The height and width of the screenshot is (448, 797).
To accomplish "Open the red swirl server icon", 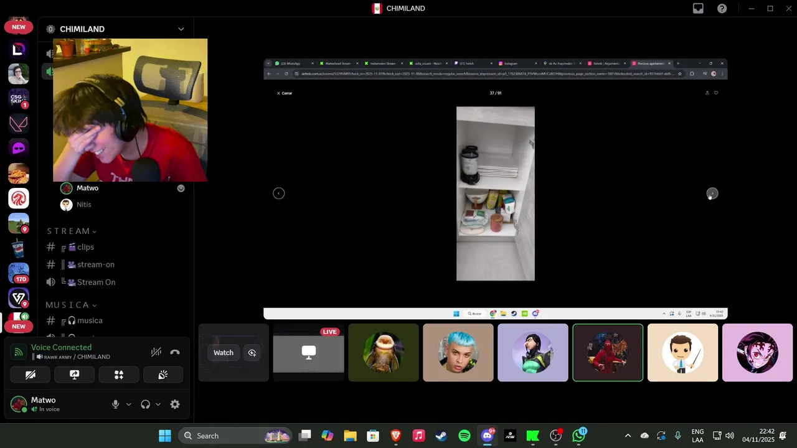I will (19, 198).
